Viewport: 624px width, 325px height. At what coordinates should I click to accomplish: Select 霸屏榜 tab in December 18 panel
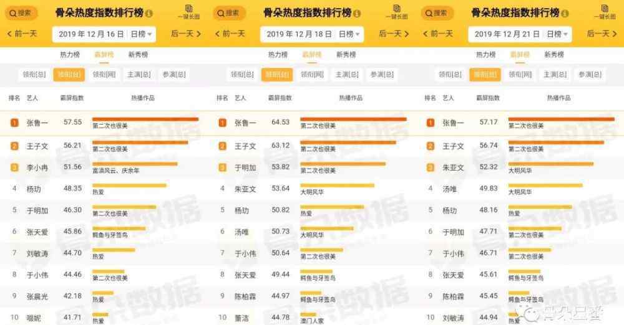click(311, 54)
